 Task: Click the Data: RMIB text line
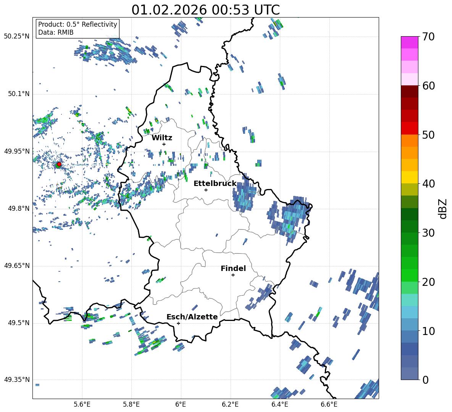56,32
